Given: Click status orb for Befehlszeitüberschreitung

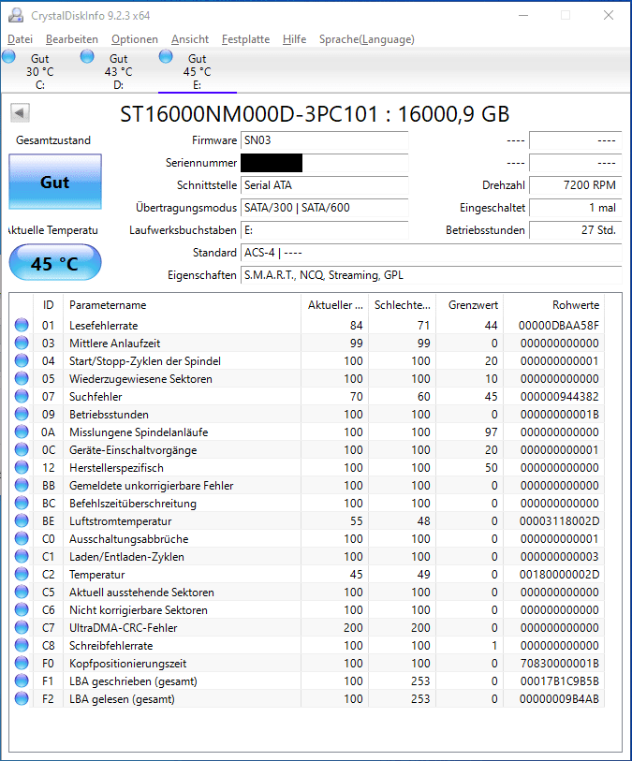Looking at the screenshot, I should [22, 503].
